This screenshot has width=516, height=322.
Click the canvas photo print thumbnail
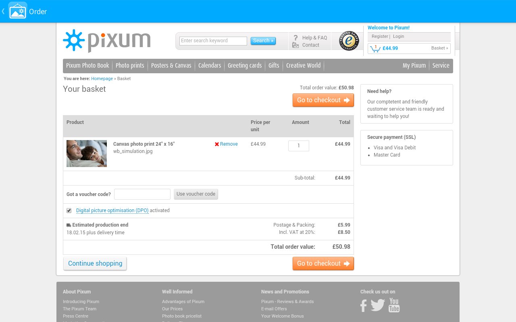(87, 153)
